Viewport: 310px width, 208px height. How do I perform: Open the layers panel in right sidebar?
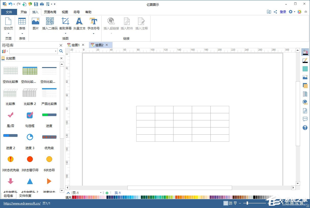[x=305, y=86]
